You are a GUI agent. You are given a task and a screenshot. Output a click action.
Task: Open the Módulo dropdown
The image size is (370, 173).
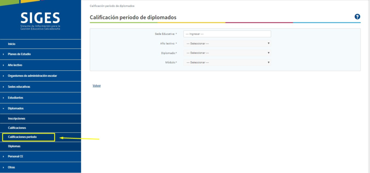(x=227, y=62)
